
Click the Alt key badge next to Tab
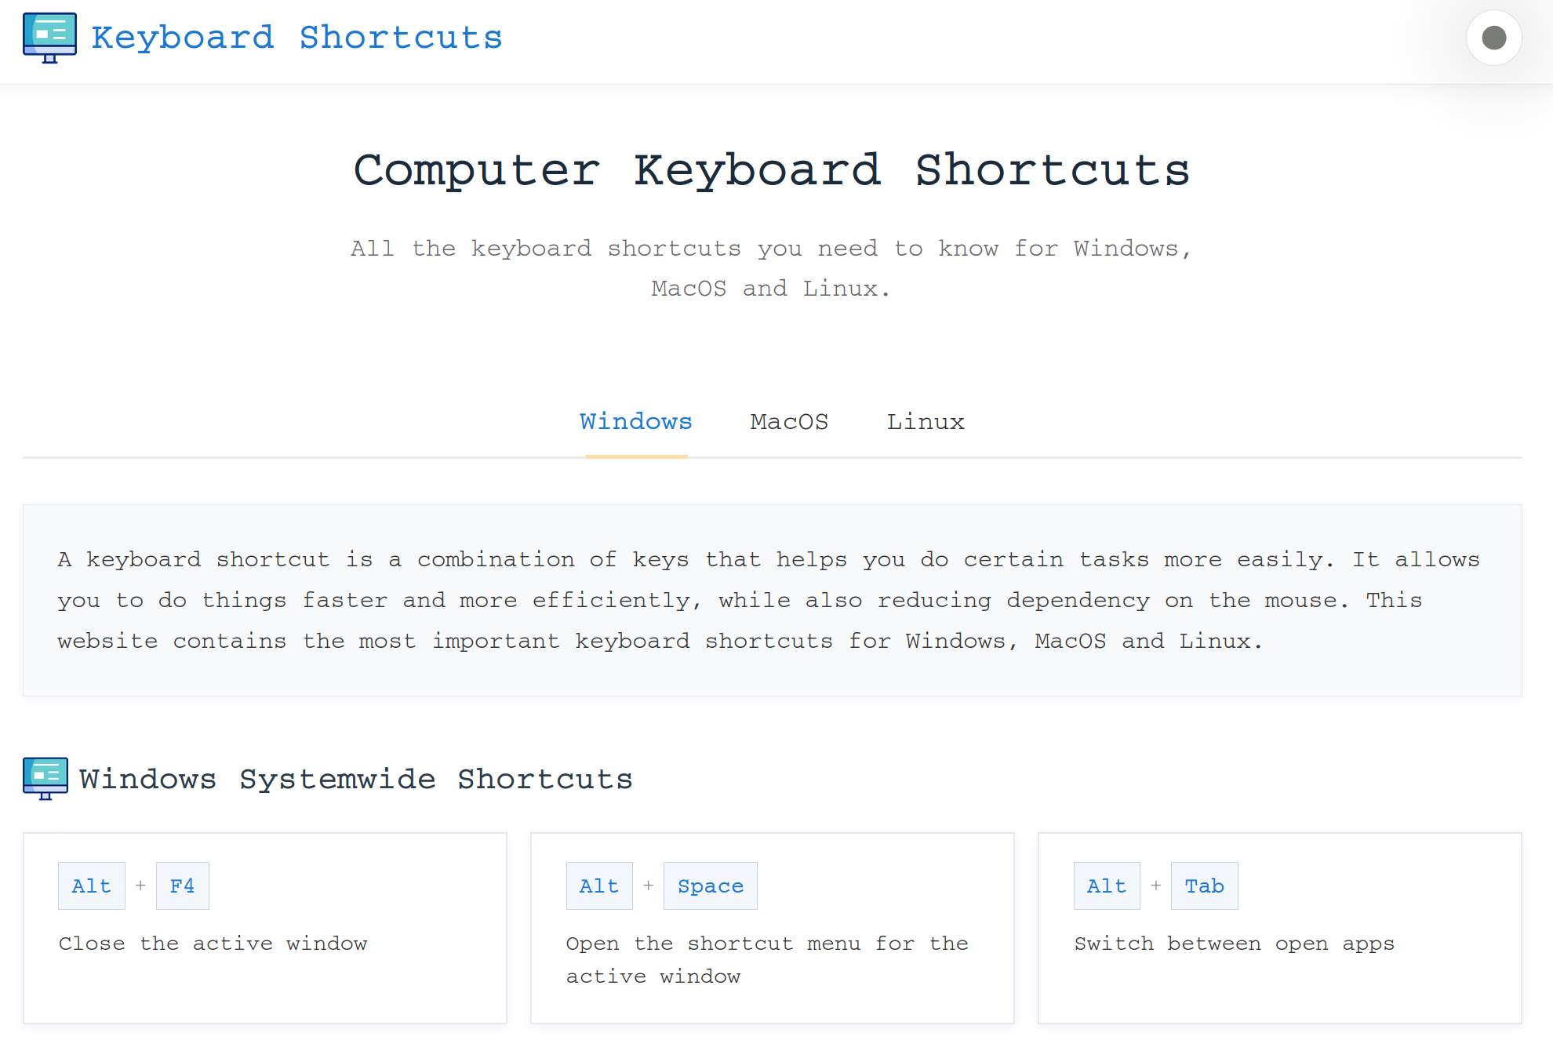pyautogui.click(x=1107, y=885)
